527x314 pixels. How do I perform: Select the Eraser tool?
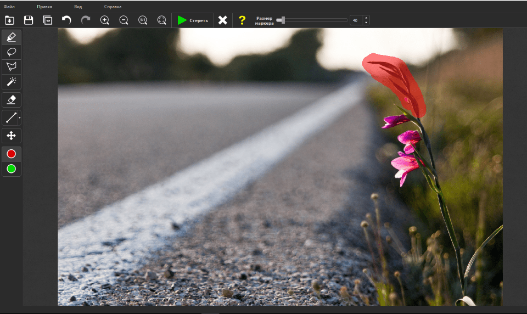(x=11, y=99)
